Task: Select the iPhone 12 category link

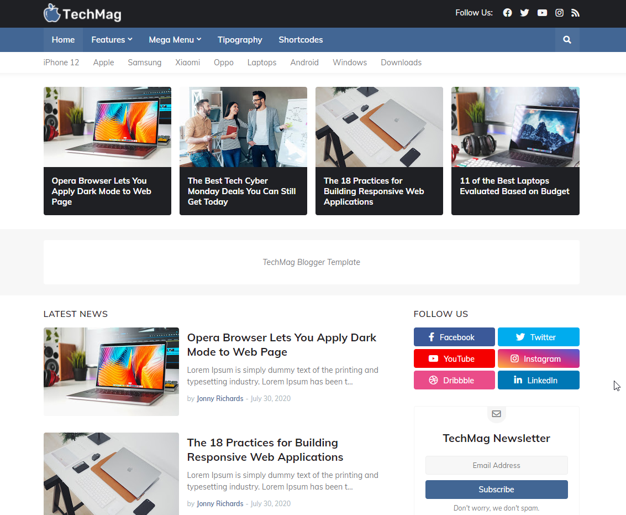Action: click(x=61, y=63)
